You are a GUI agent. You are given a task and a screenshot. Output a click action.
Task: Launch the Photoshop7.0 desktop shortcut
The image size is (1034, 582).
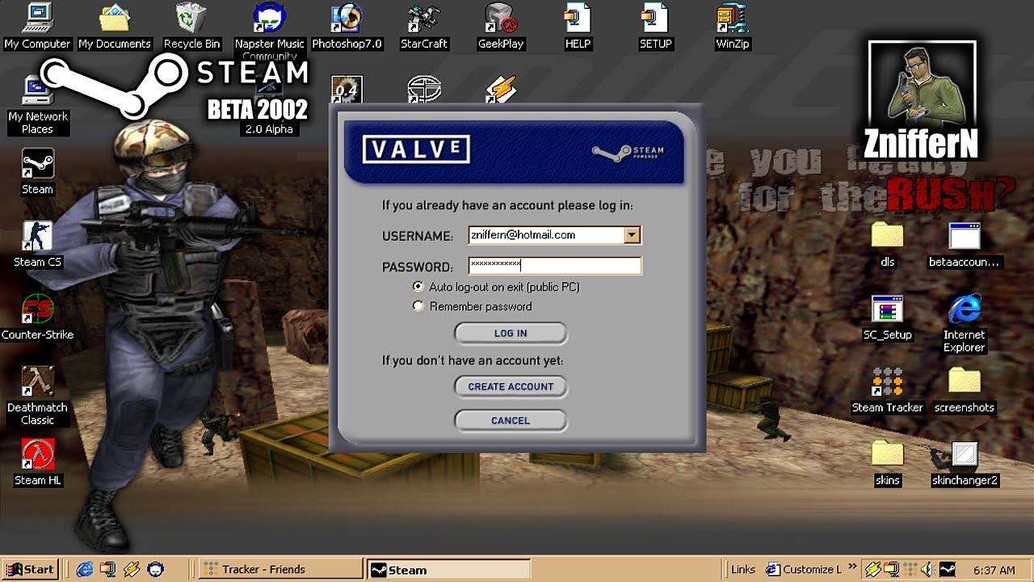point(347,18)
